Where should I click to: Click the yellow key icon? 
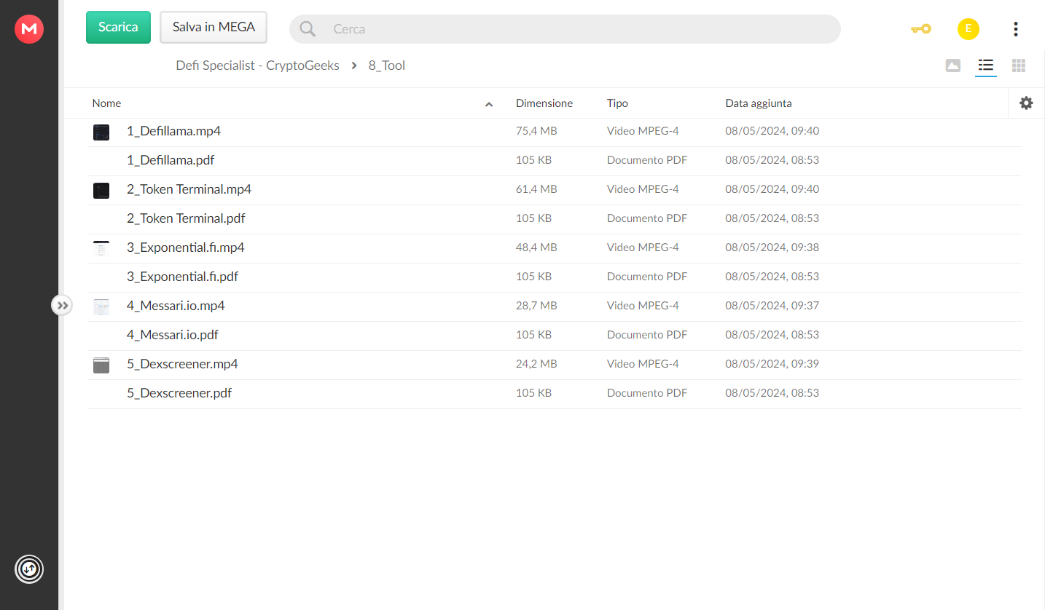pos(921,29)
